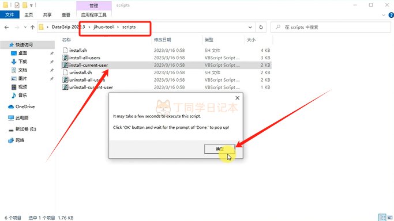Switch to details view icon in status bar
The image size is (394, 221).
click(x=382, y=217)
